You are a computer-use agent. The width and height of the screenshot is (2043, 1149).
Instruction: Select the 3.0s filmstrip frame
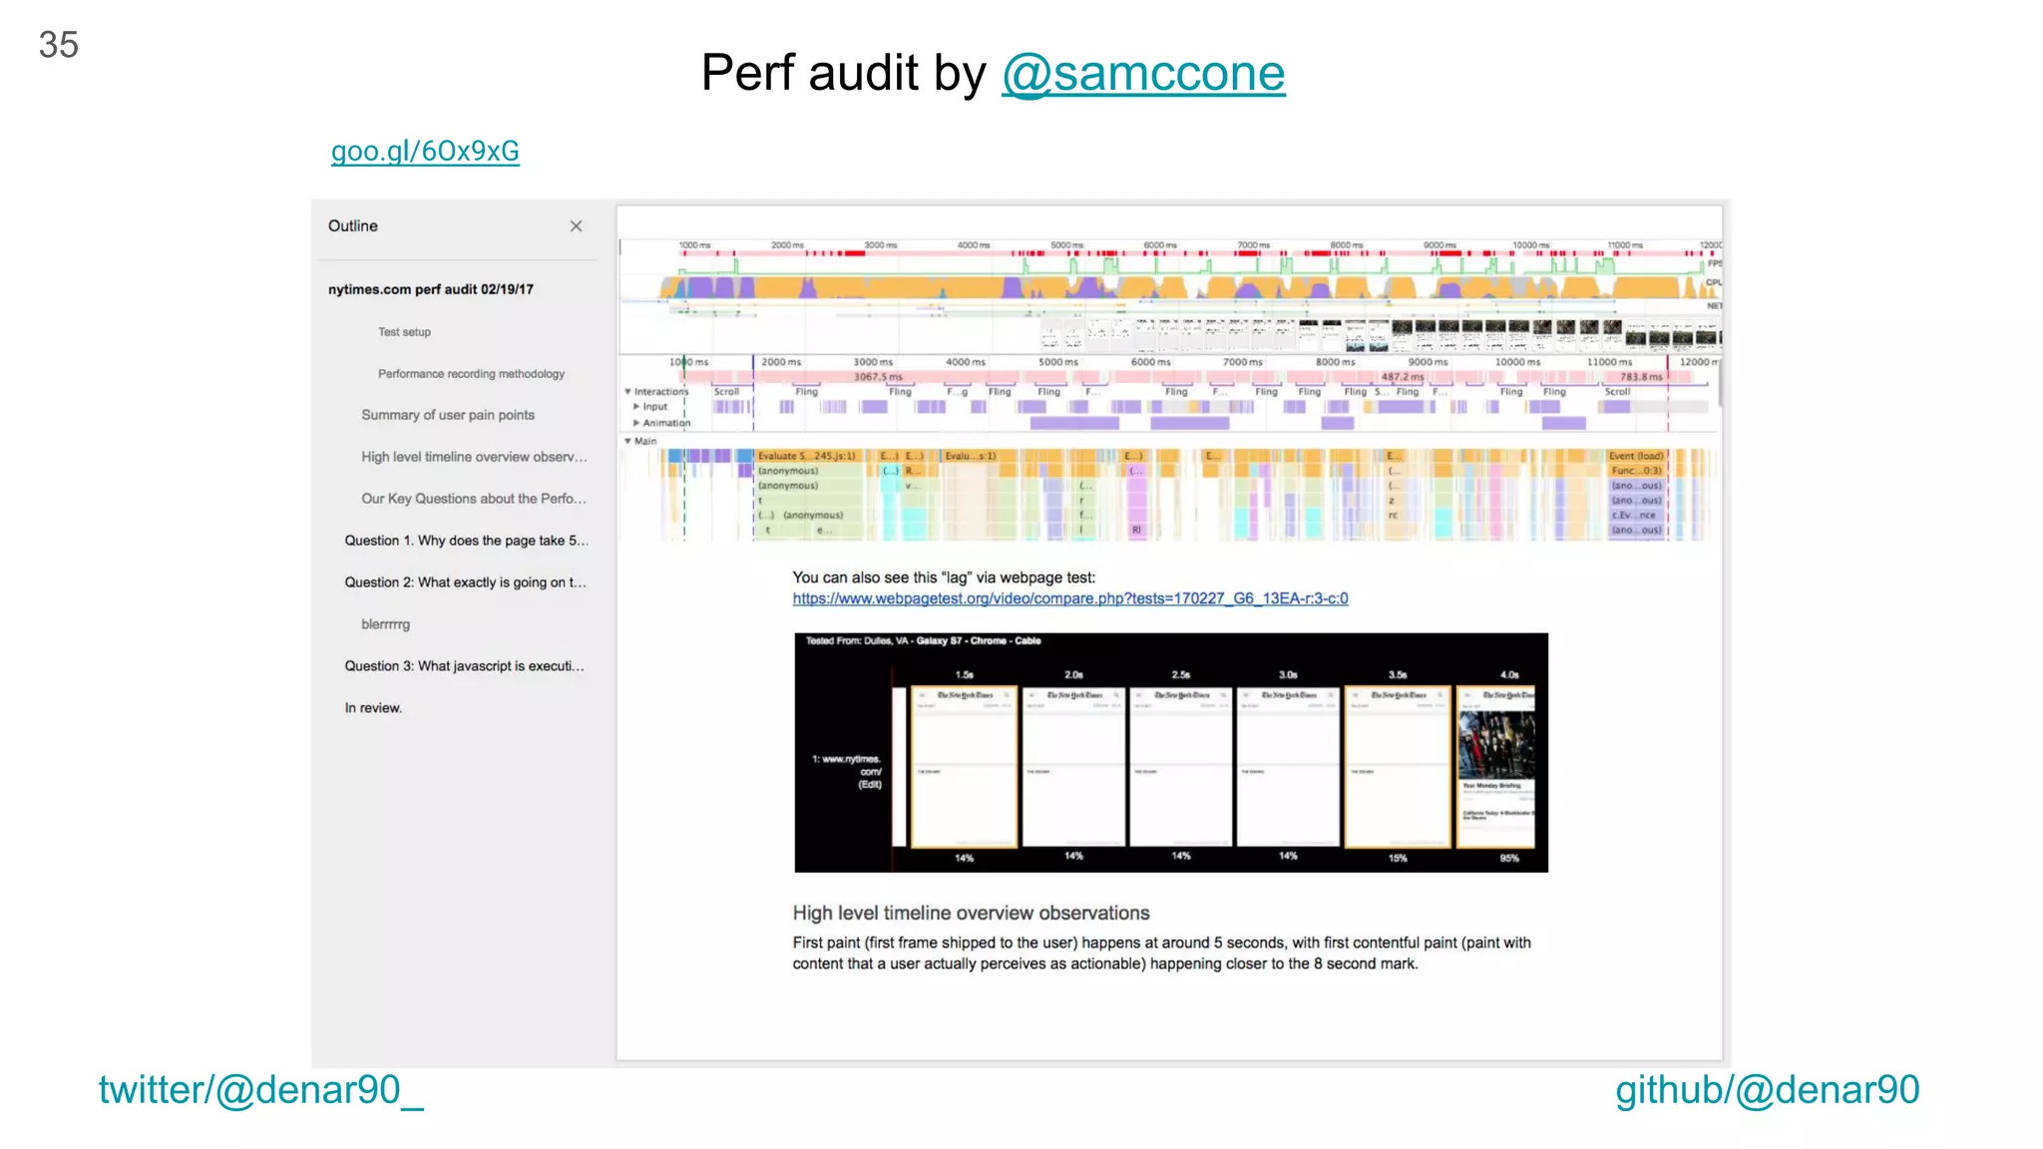[x=1288, y=766]
